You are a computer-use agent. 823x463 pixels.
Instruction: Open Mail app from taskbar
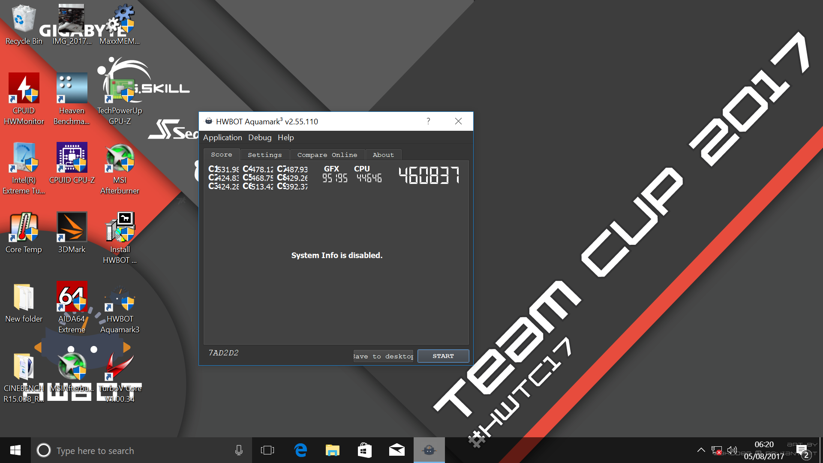(x=396, y=450)
